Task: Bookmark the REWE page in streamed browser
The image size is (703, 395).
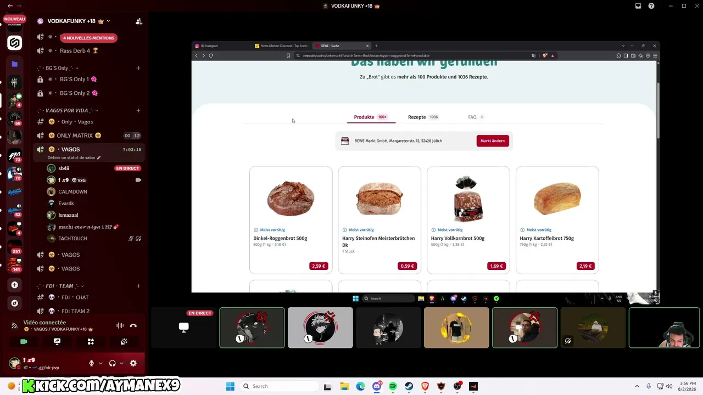Action: (x=288, y=55)
